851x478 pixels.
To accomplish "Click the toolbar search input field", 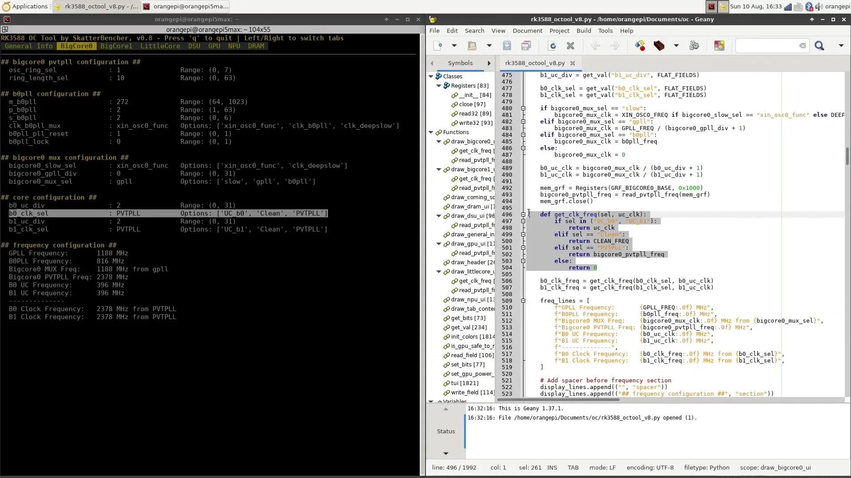I will point(767,46).
